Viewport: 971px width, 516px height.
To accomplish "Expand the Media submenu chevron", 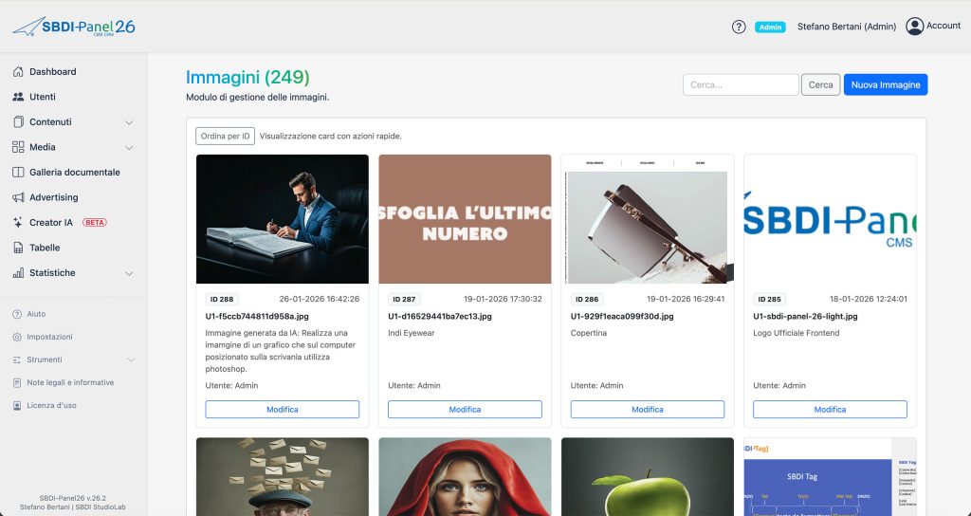I will (x=129, y=147).
